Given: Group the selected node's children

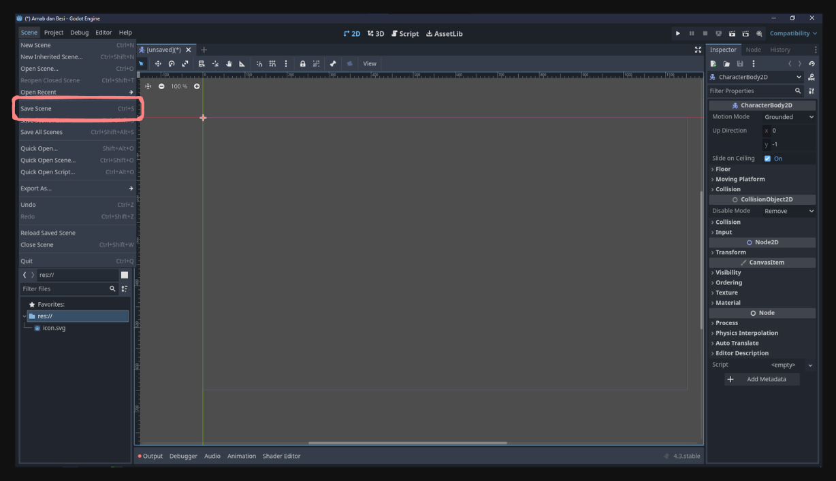Looking at the screenshot, I should pyautogui.click(x=316, y=63).
